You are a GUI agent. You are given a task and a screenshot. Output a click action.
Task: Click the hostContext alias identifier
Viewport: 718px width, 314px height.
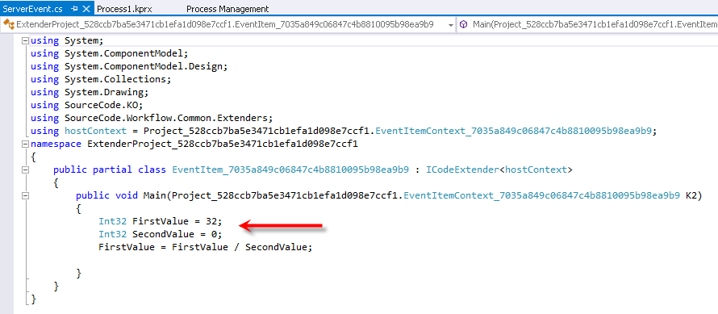click(96, 131)
